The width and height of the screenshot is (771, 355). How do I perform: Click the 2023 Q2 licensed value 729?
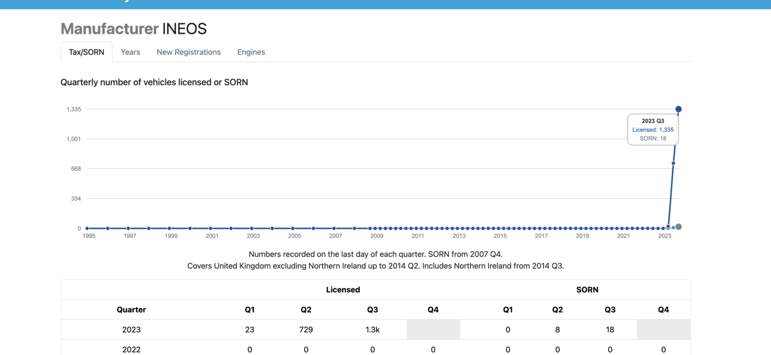click(x=306, y=329)
